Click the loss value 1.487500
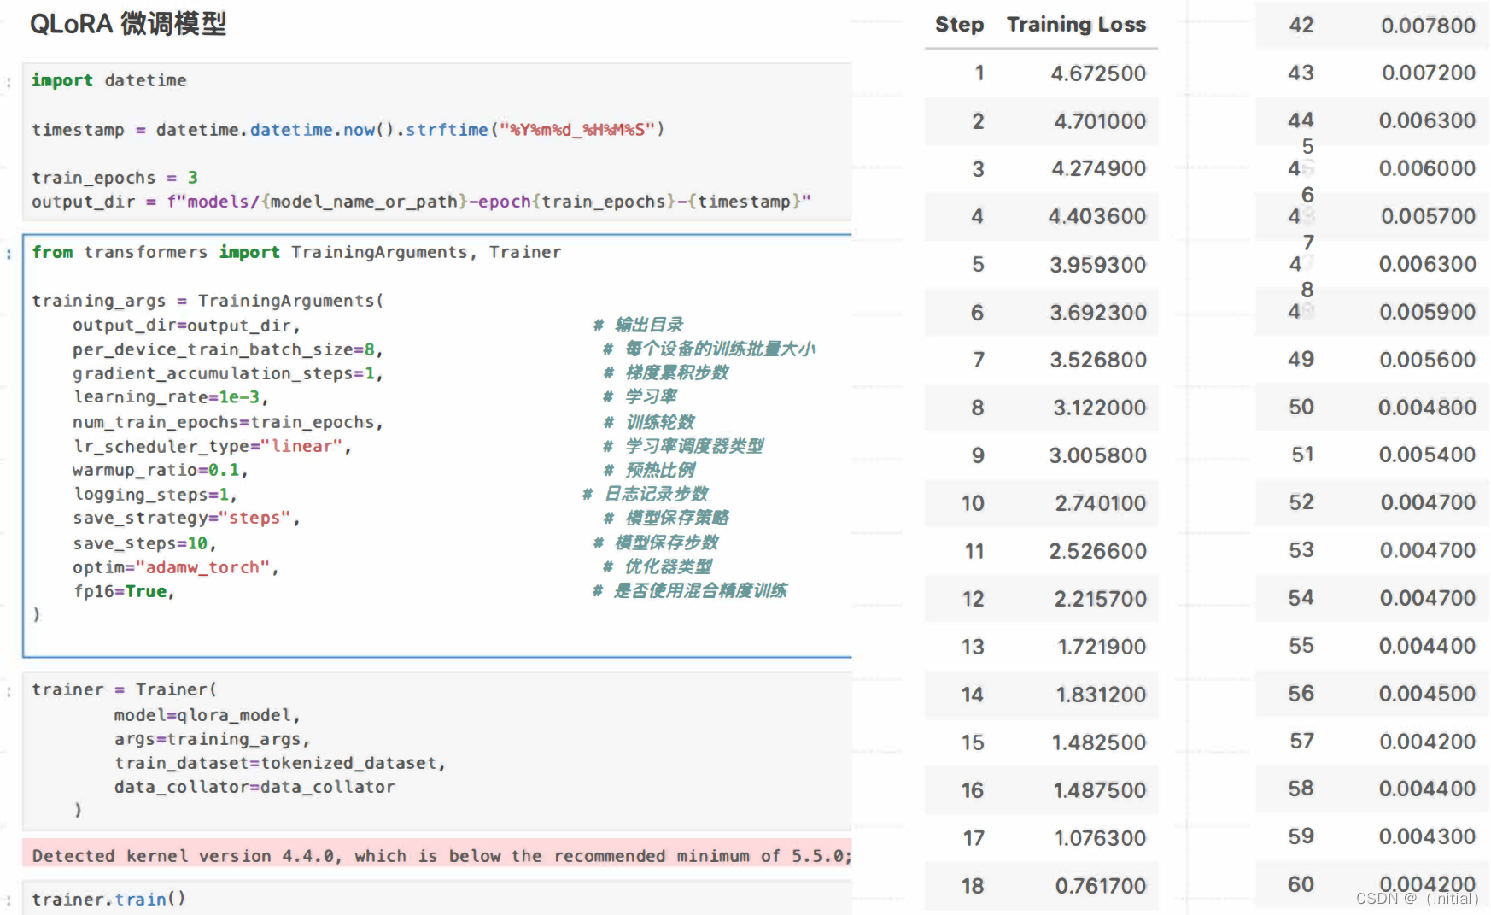Viewport: 1491px width, 915px height. pos(1099,790)
